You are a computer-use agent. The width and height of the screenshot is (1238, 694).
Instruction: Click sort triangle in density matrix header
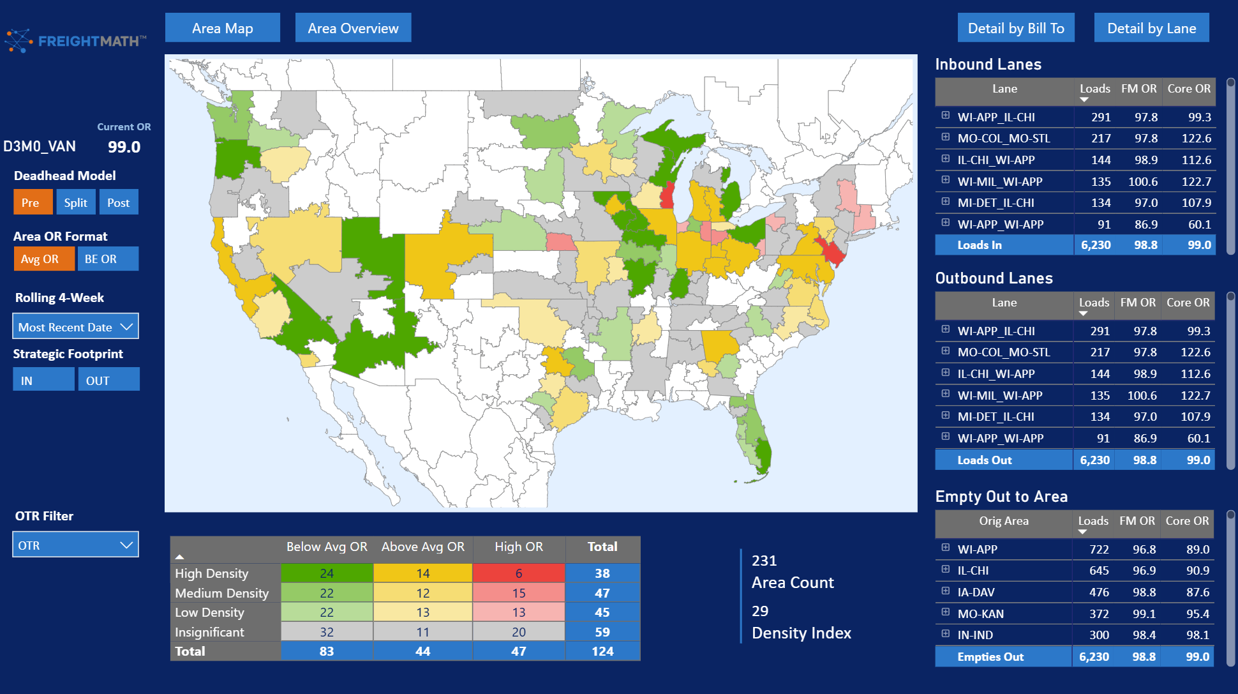(x=180, y=557)
